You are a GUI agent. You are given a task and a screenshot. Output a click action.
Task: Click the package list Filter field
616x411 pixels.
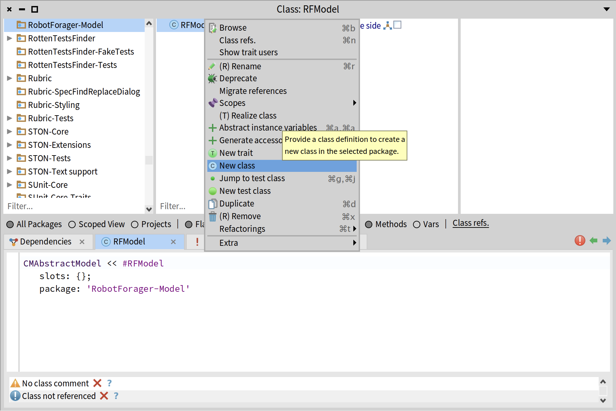[x=73, y=206]
